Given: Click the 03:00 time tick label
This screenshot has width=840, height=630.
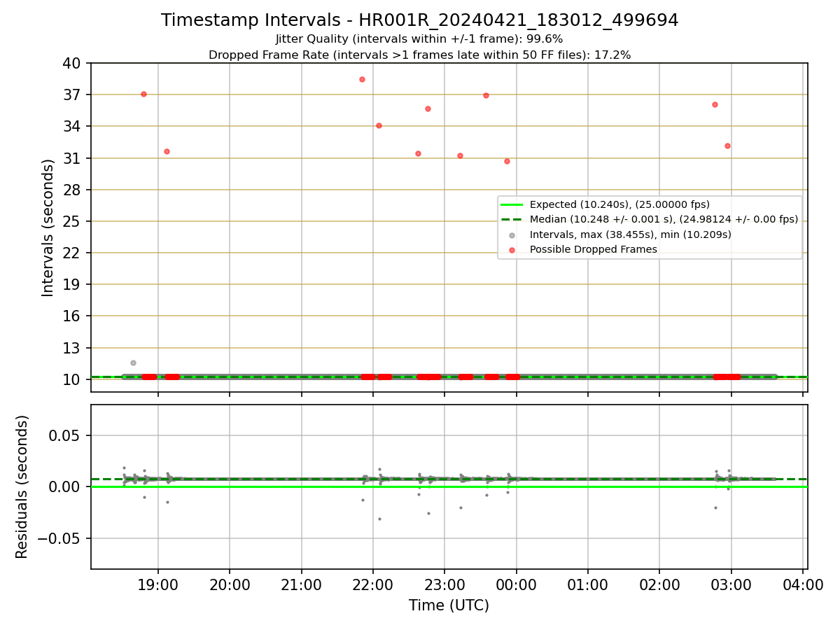Looking at the screenshot, I should point(731,584).
